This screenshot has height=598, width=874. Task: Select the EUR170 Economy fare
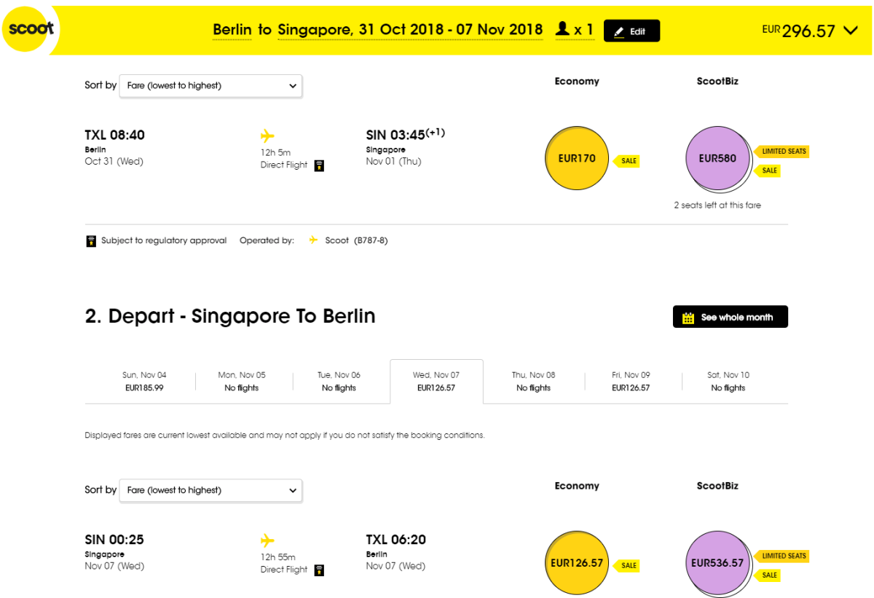[x=576, y=159]
